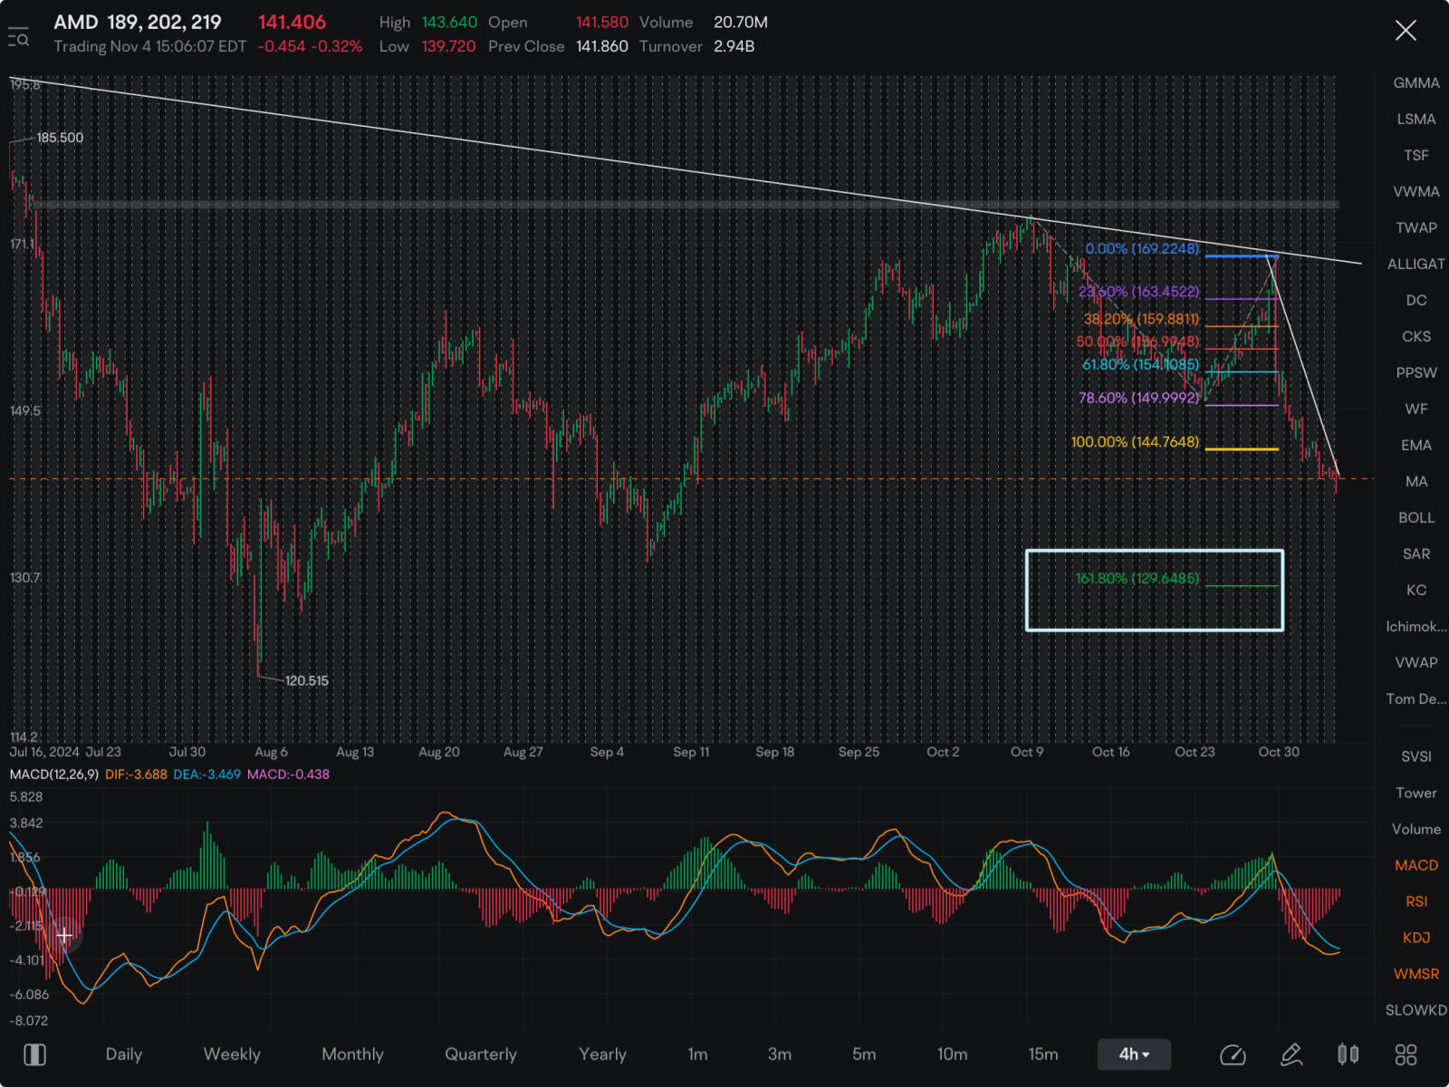Switch to the Monthly timeframe
1449x1087 pixels.
(353, 1054)
